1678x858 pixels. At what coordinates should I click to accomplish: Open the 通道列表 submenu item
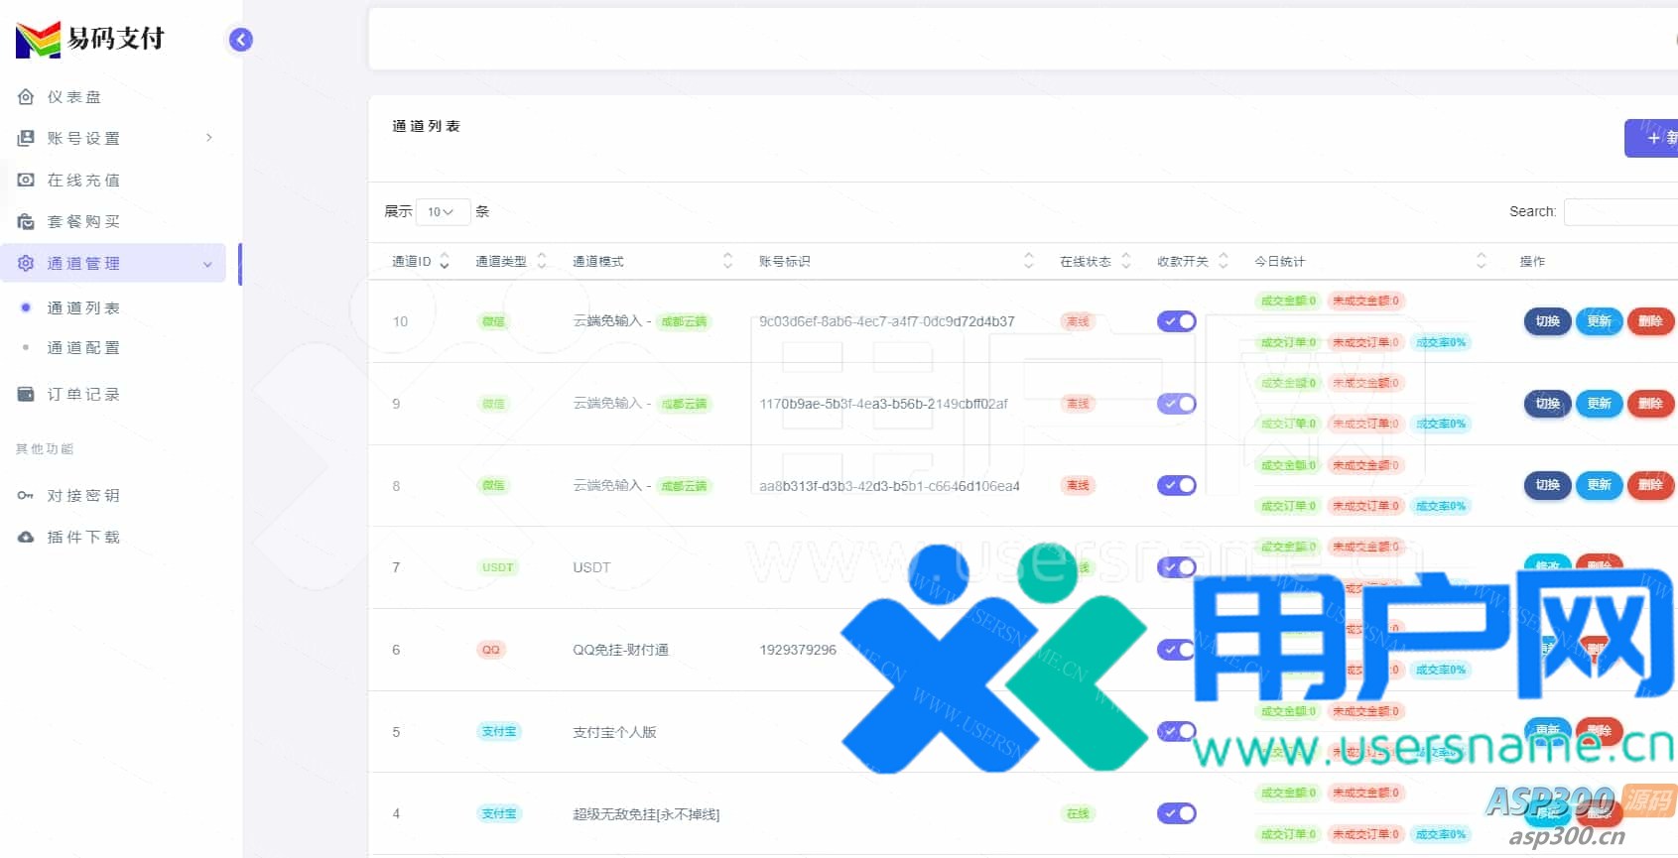pos(83,307)
